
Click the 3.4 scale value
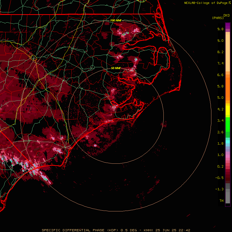[x=220, y=121]
